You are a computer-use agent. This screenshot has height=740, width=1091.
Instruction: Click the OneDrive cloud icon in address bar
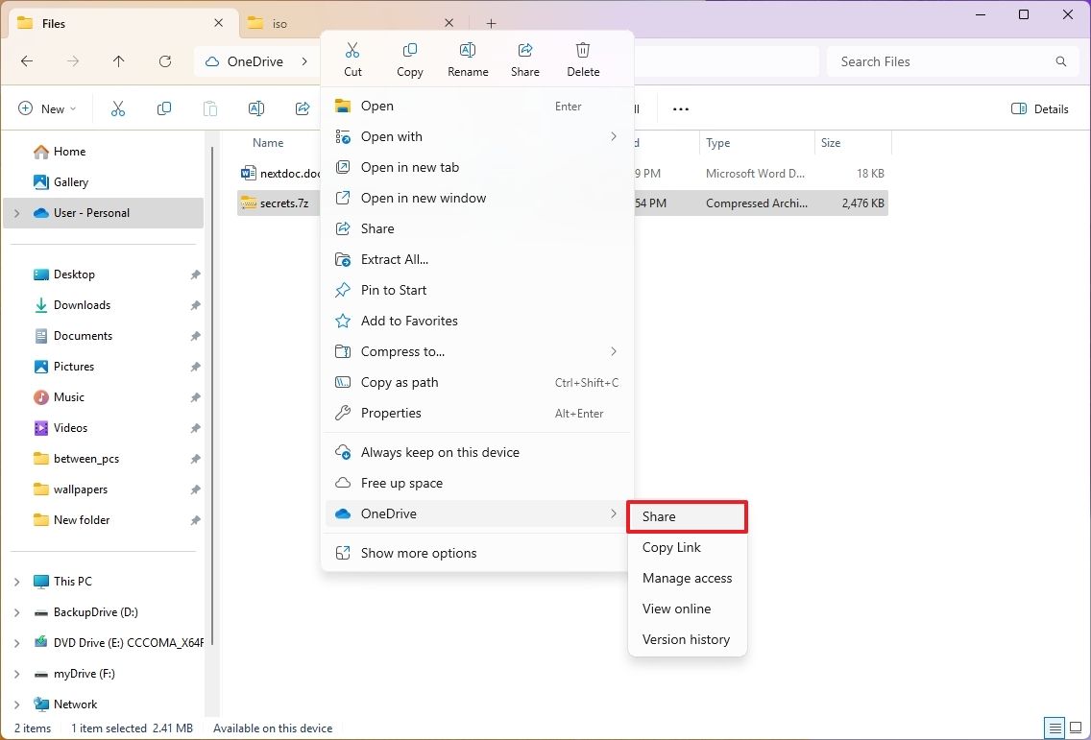coord(210,60)
